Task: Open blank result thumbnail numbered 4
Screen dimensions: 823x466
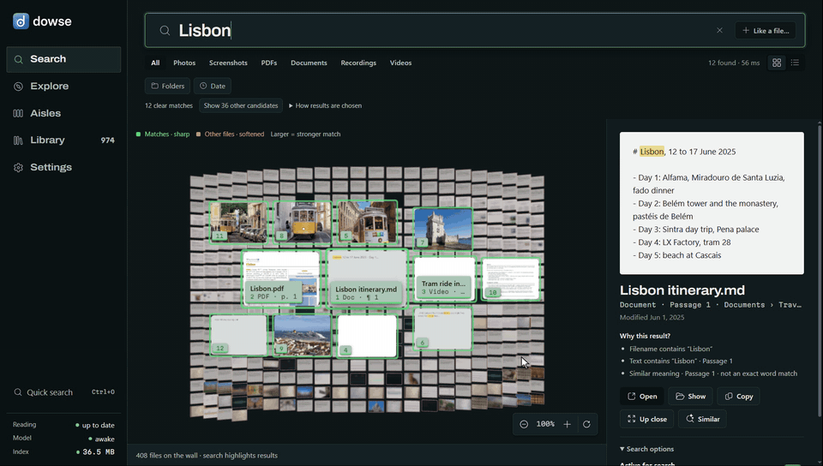Action: [367, 336]
